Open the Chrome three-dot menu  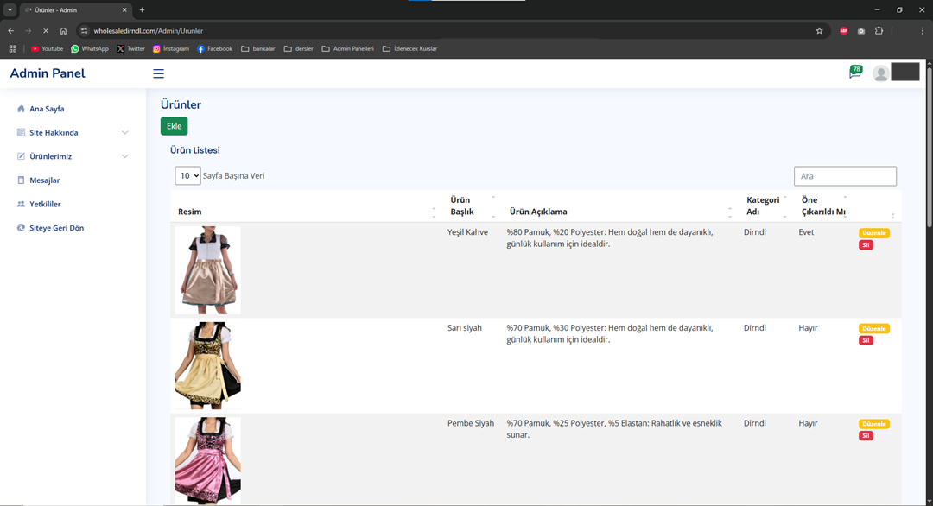[922, 31]
